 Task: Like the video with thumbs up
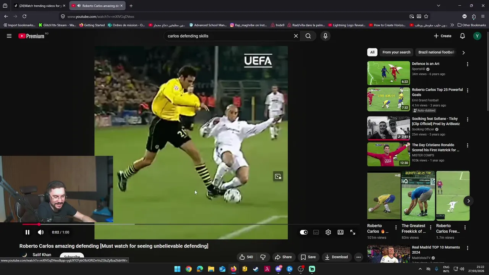pyautogui.click(x=246, y=257)
